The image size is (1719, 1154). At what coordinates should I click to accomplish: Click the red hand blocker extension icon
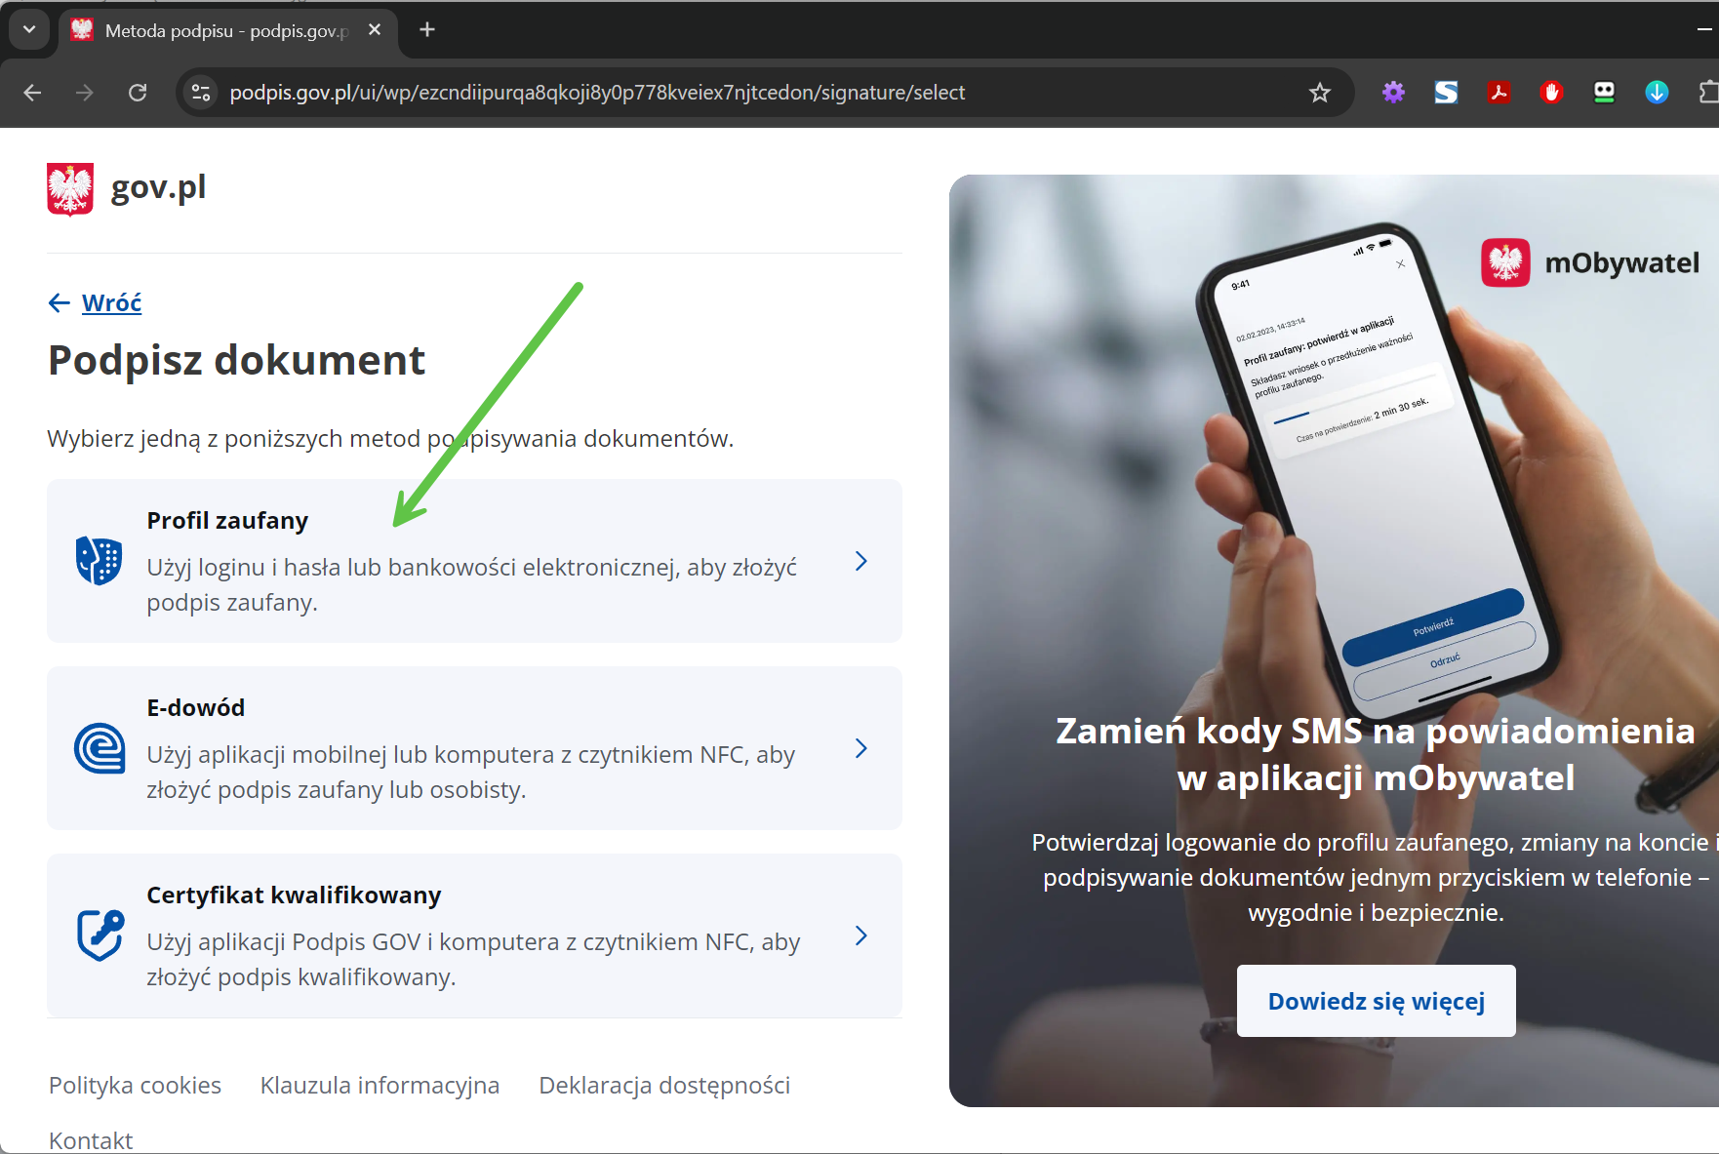point(1551,93)
